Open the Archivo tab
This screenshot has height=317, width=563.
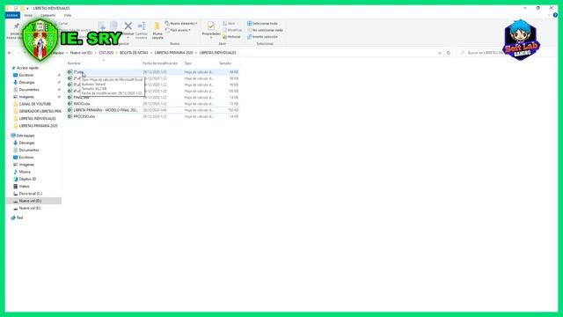pyautogui.click(x=12, y=15)
